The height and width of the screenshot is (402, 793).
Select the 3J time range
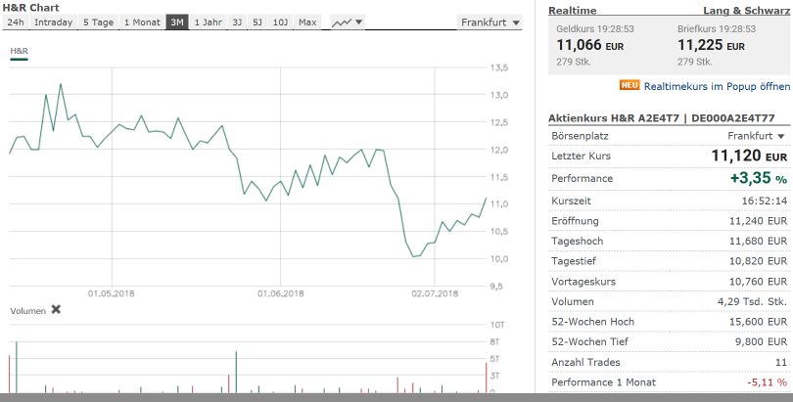tap(238, 22)
